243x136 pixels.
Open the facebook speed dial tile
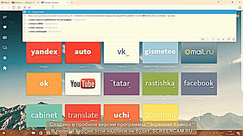(199, 84)
